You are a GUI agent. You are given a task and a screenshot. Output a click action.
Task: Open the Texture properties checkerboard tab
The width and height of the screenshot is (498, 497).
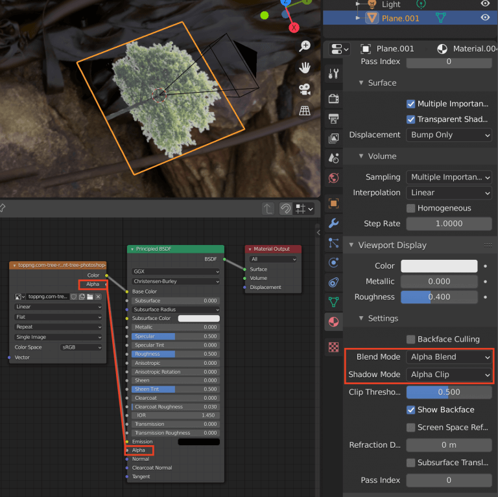[334, 347]
